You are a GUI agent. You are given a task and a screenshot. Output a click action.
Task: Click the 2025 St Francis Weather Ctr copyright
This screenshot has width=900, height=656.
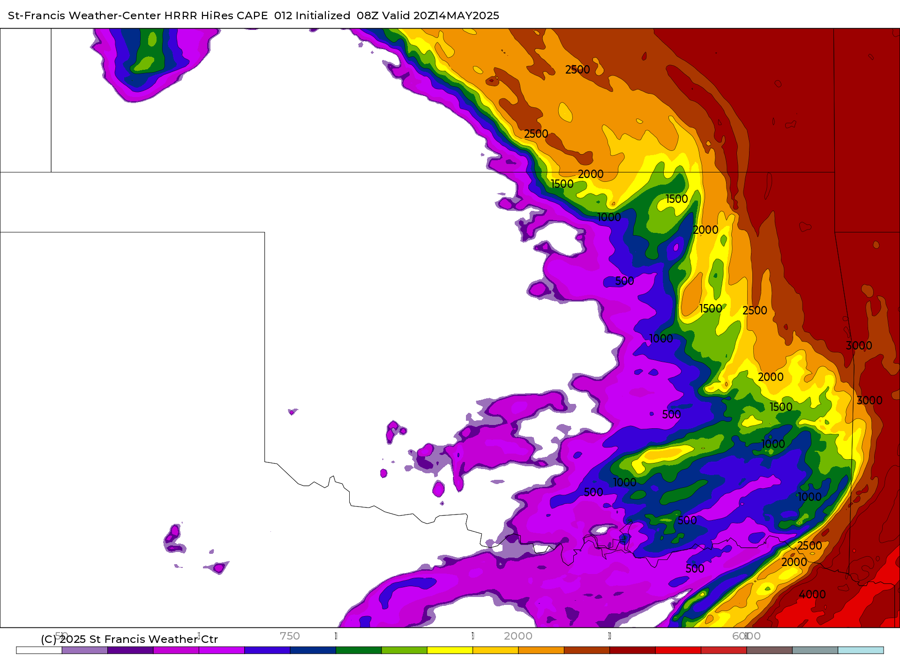pos(129,639)
